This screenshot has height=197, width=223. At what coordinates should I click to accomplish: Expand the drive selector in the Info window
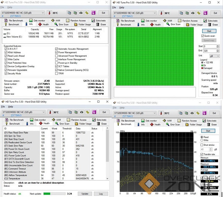pyautogui.click(x=42, y=13)
